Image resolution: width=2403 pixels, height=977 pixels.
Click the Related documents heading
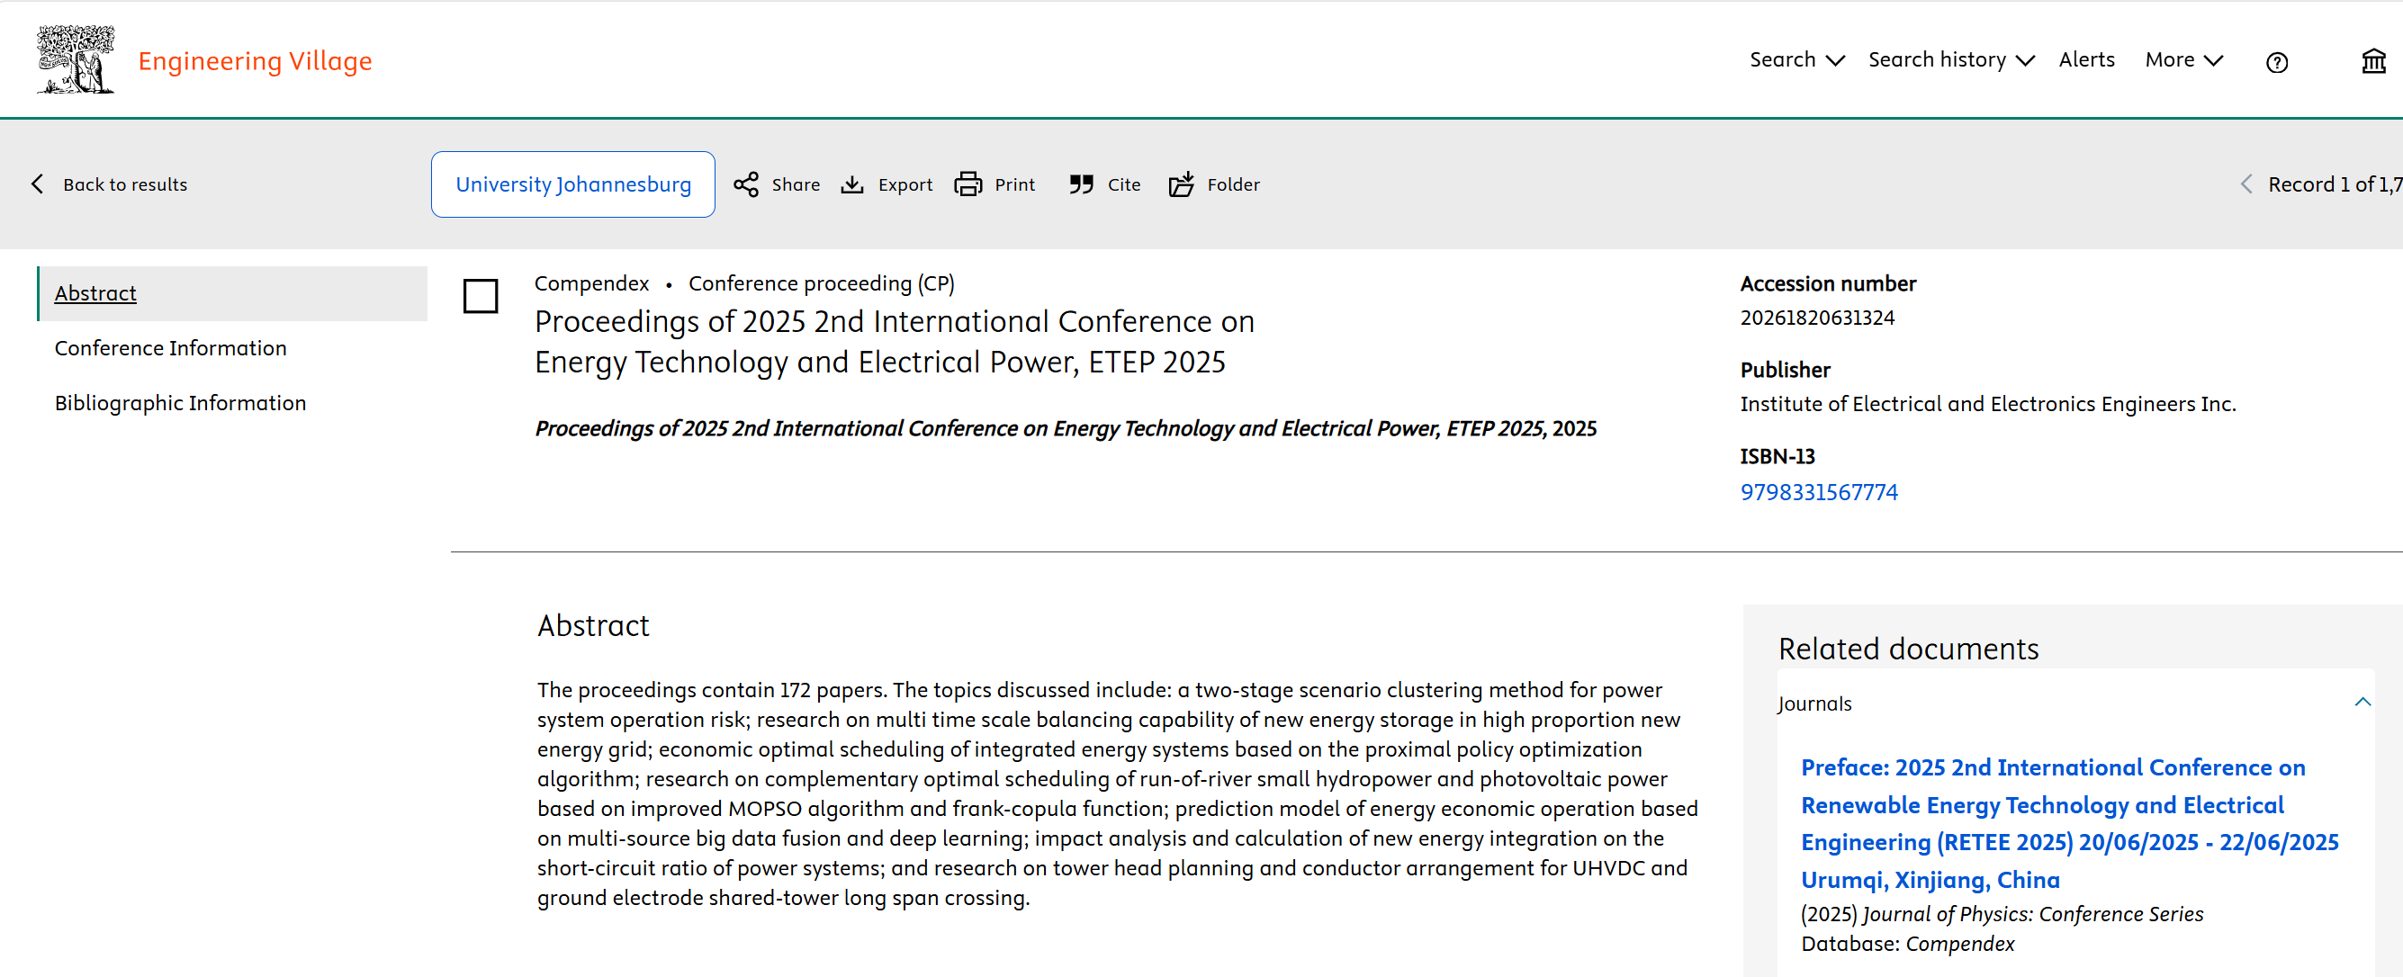tap(1909, 649)
